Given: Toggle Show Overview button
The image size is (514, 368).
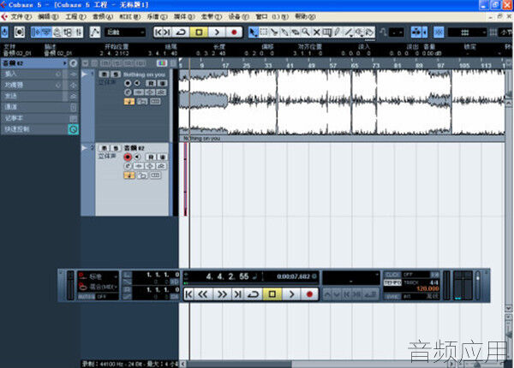Looking at the screenshot, I should (57, 32).
